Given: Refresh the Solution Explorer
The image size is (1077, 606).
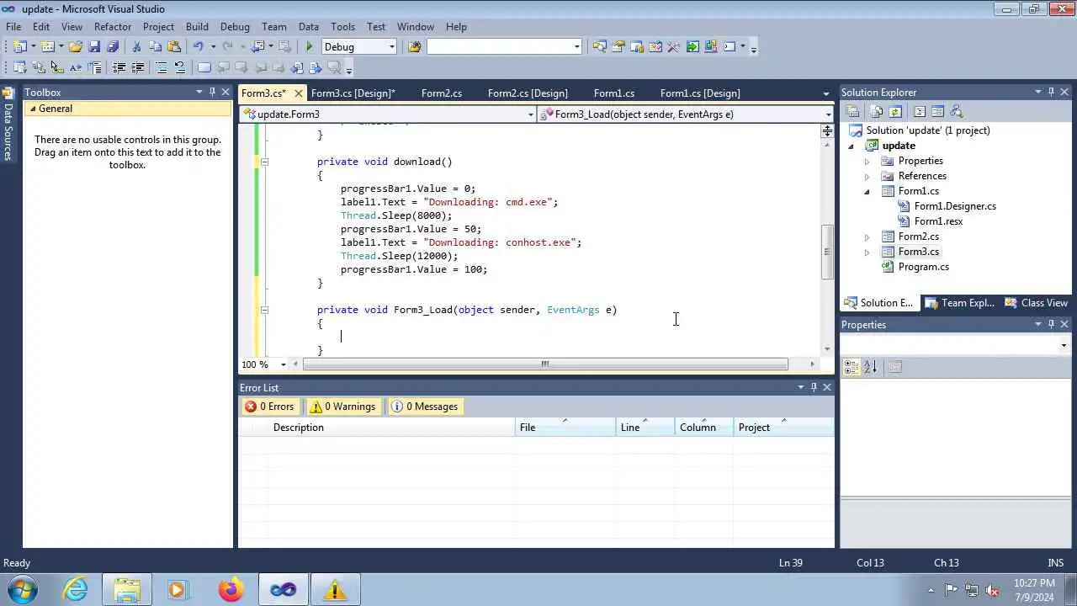Looking at the screenshot, I should click(x=894, y=111).
